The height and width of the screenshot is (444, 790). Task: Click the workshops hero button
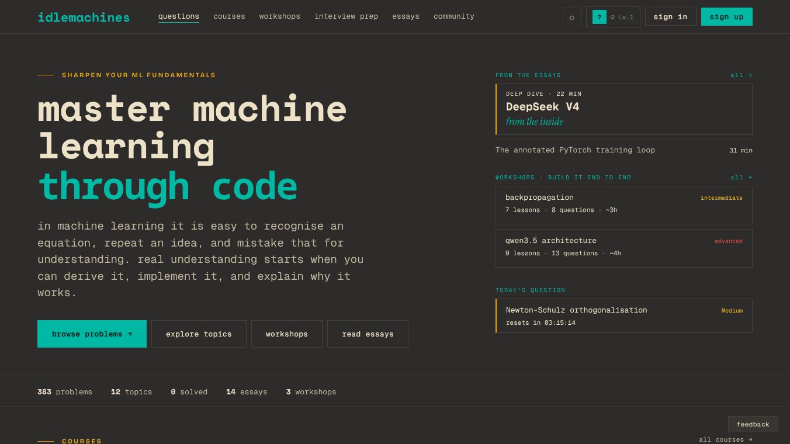click(x=287, y=334)
